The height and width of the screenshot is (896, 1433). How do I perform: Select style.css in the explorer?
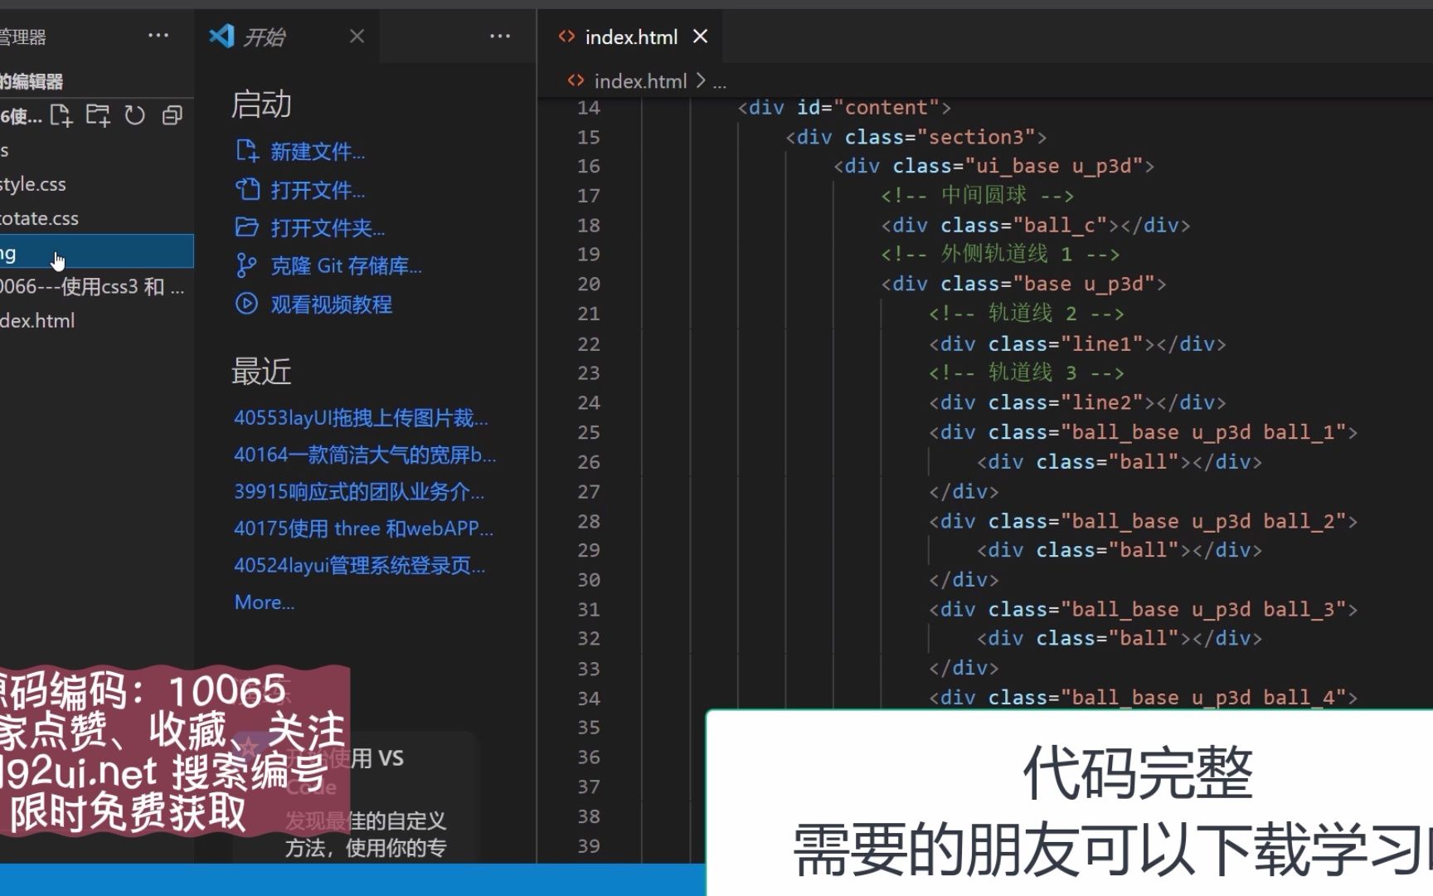point(97,184)
